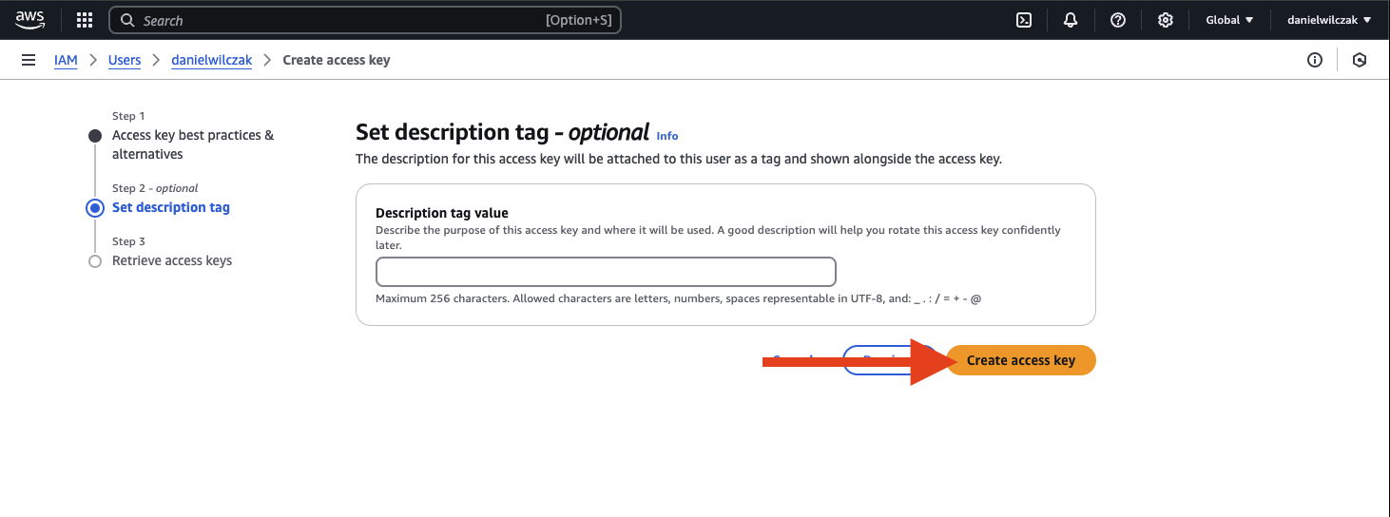This screenshot has width=1390, height=517.
Task: Click the hexagon icon at top right
Action: pos(1360,60)
